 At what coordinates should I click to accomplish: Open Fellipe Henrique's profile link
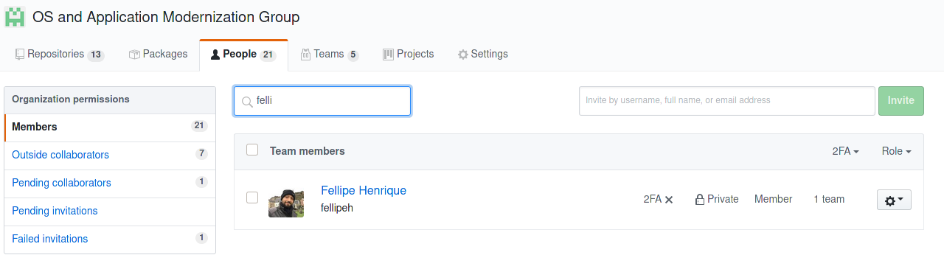point(364,190)
